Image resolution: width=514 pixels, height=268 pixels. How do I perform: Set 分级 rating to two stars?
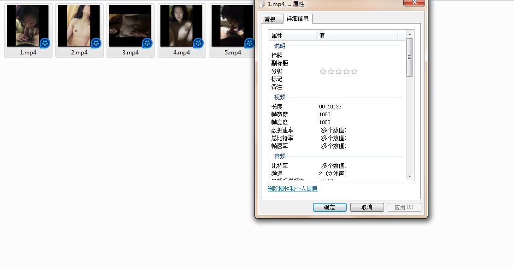pyautogui.click(x=331, y=71)
